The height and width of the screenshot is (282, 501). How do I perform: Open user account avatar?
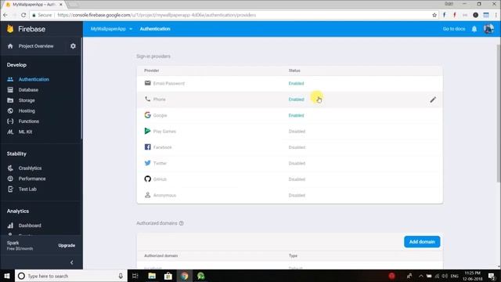pos(488,29)
